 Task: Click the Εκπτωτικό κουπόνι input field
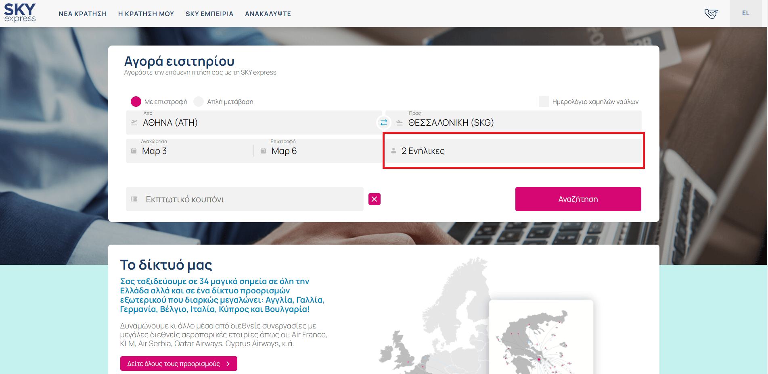tap(245, 199)
